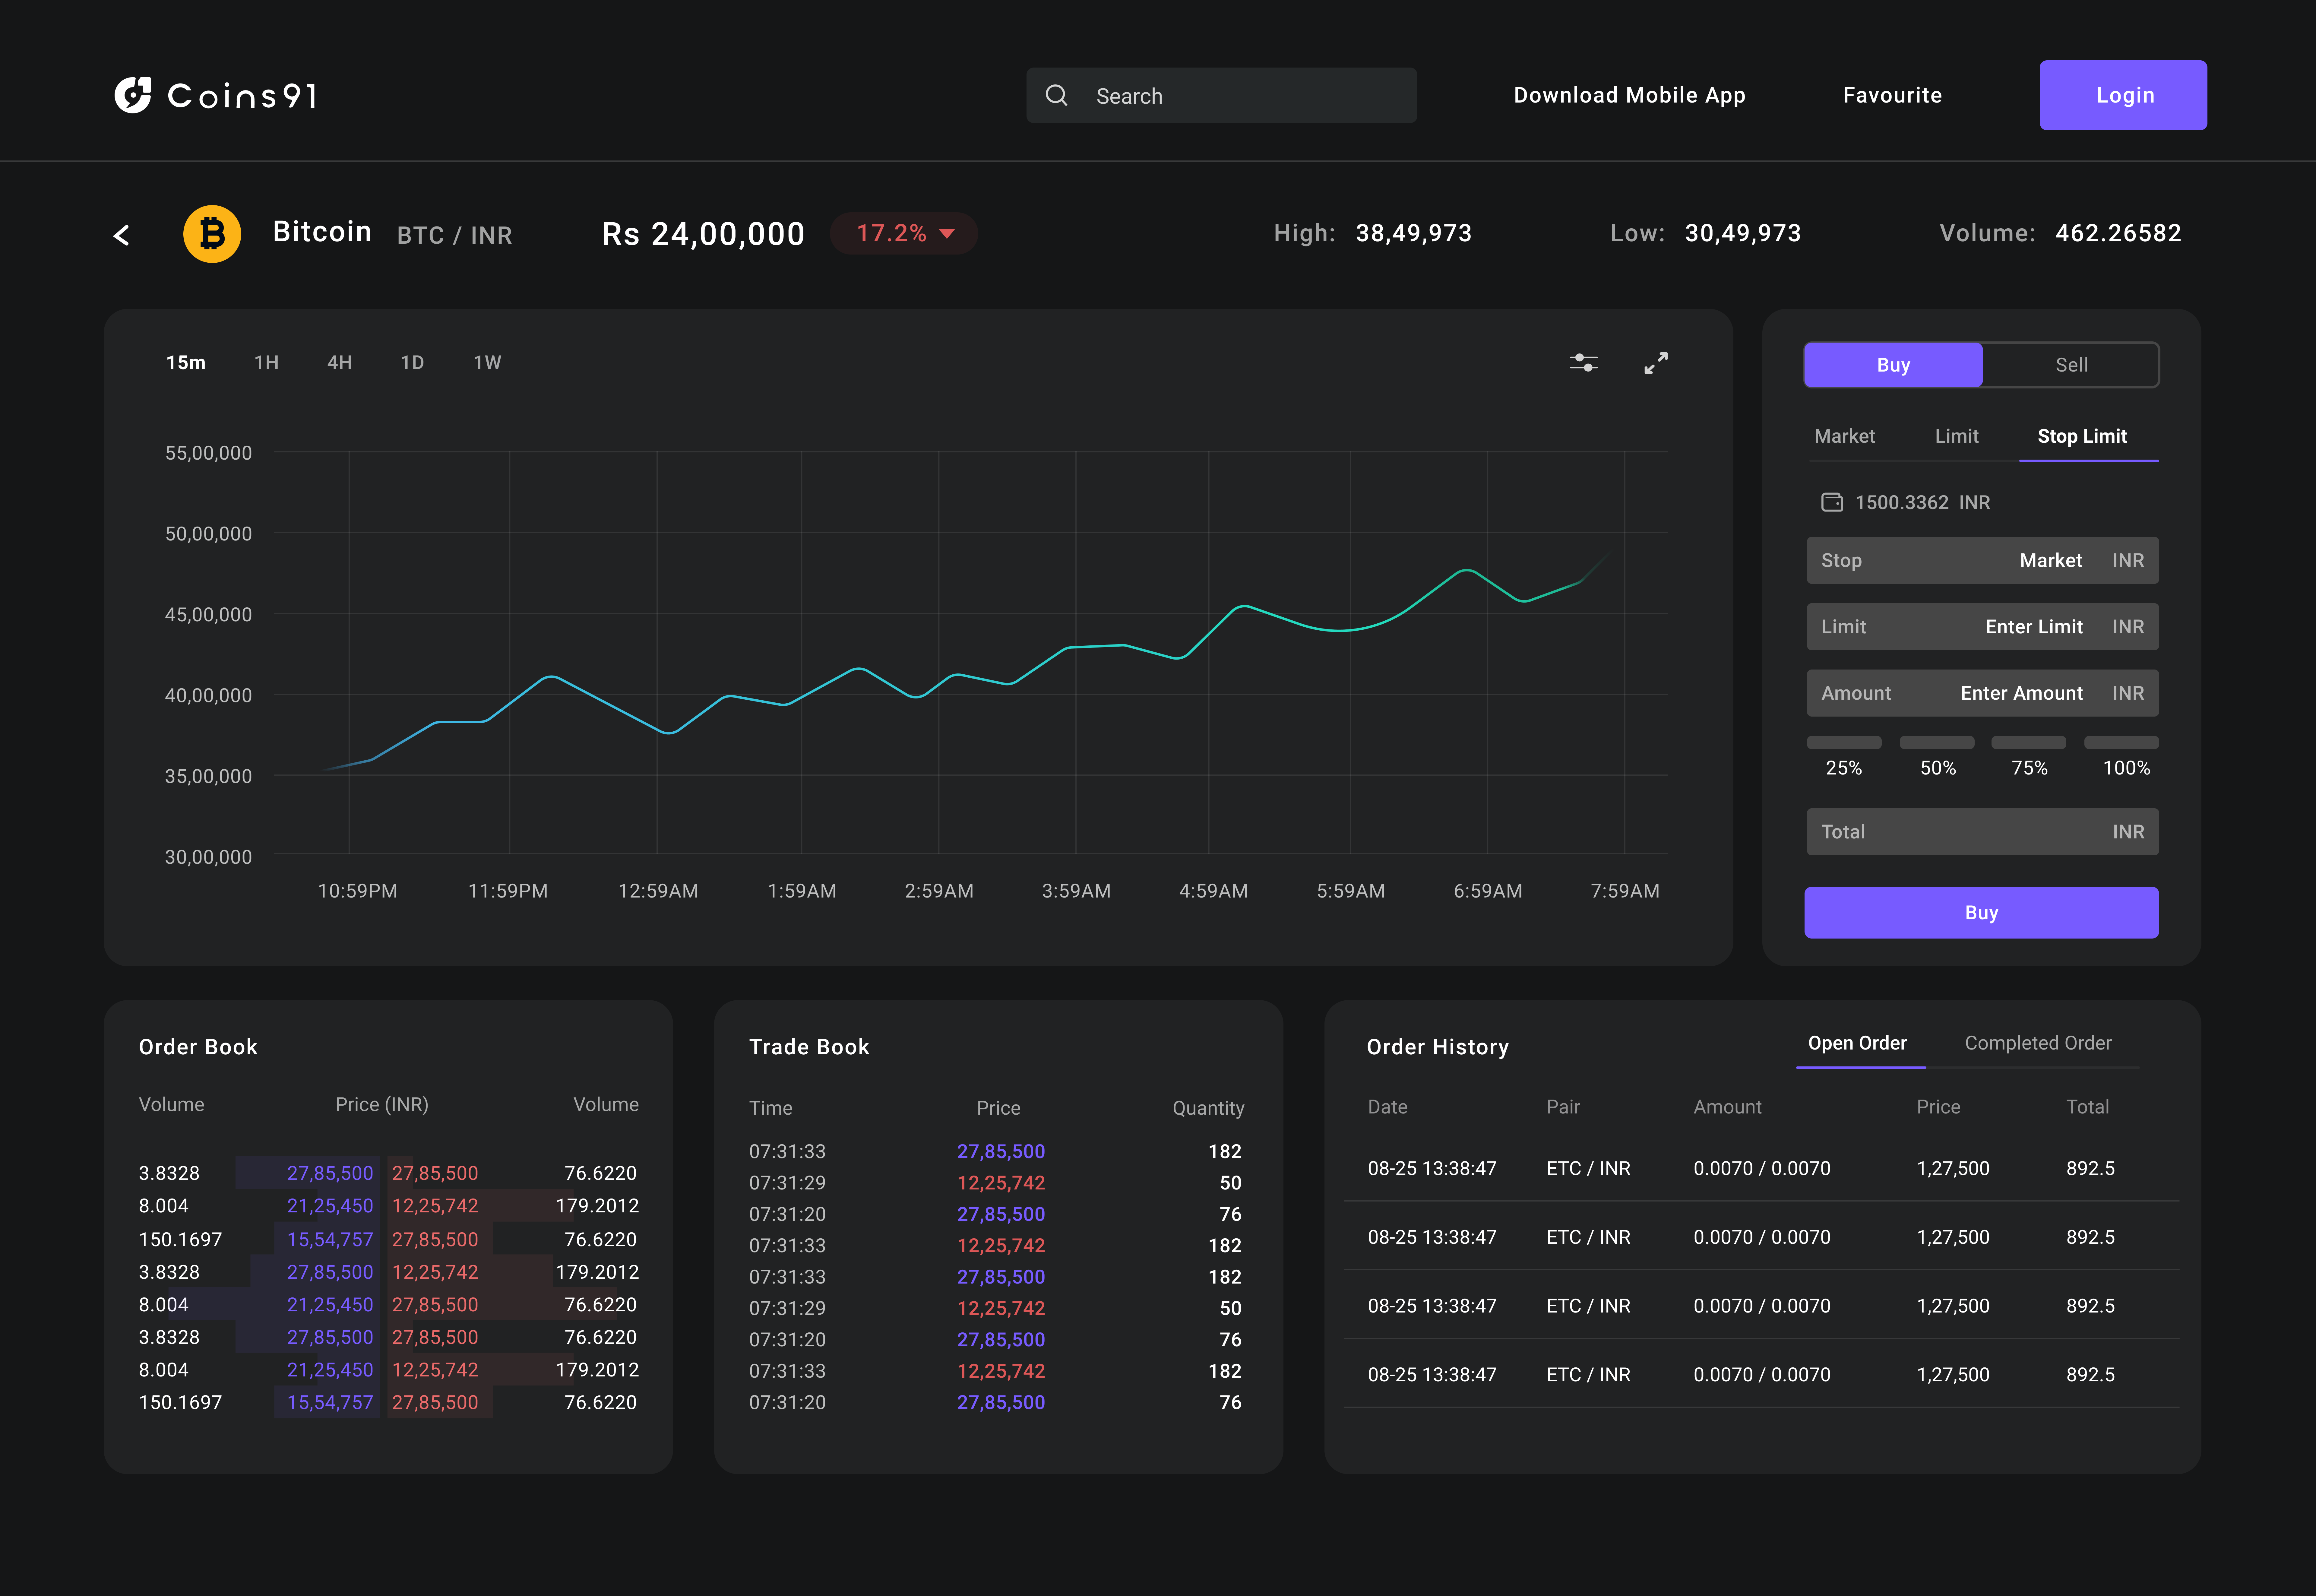Click the 17.2% change indicator arrow

(x=947, y=234)
